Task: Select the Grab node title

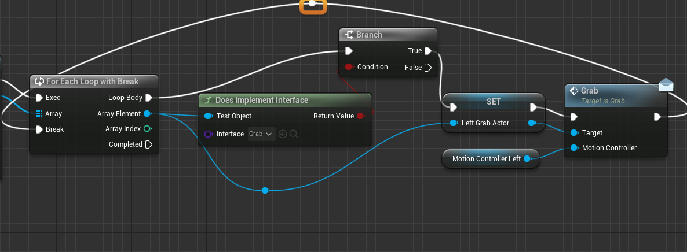Action: pos(589,91)
